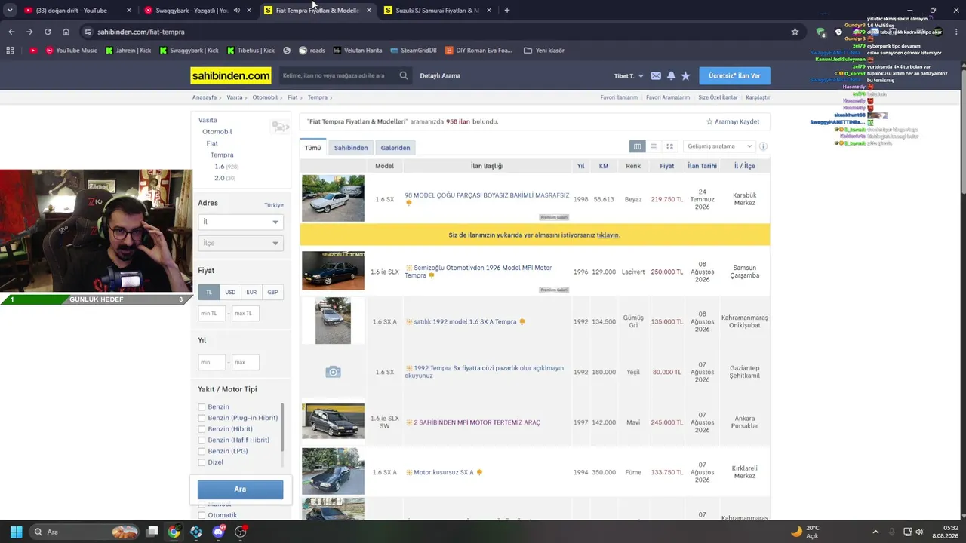Open the notifications bell icon
Image resolution: width=966 pixels, height=543 pixels.
(x=671, y=76)
